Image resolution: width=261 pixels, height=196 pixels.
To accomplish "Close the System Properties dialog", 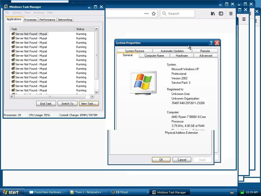I will point(217,43).
